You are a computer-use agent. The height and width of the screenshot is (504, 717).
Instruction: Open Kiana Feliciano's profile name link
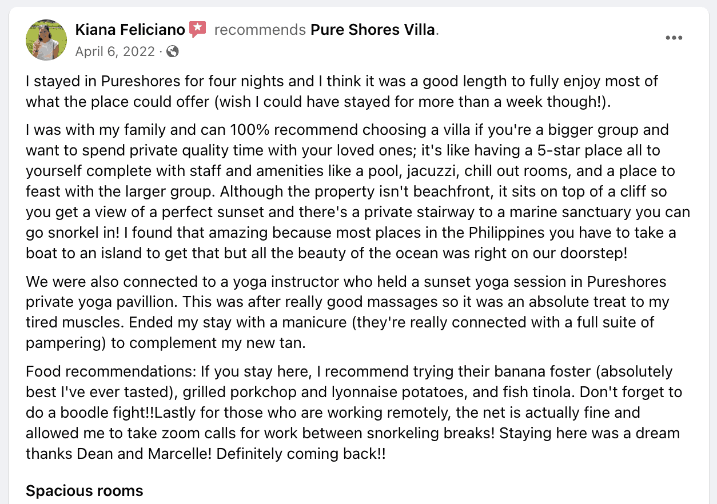130,30
